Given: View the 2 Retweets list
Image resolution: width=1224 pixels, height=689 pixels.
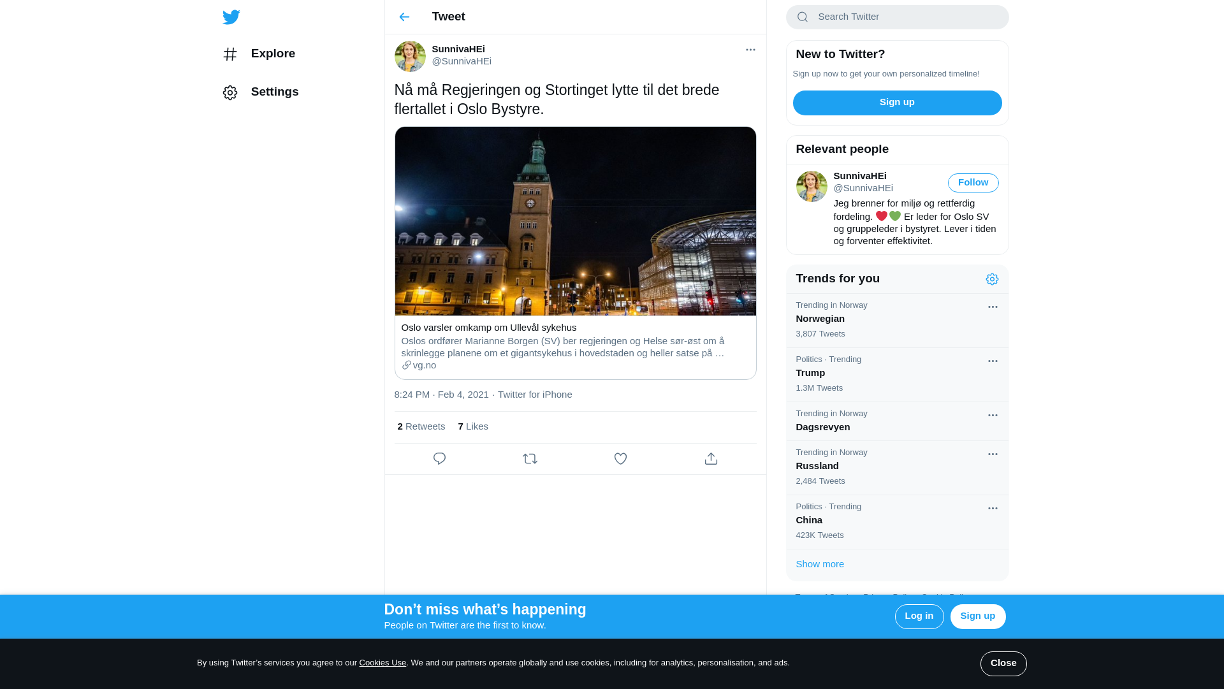Looking at the screenshot, I should pos(421,426).
